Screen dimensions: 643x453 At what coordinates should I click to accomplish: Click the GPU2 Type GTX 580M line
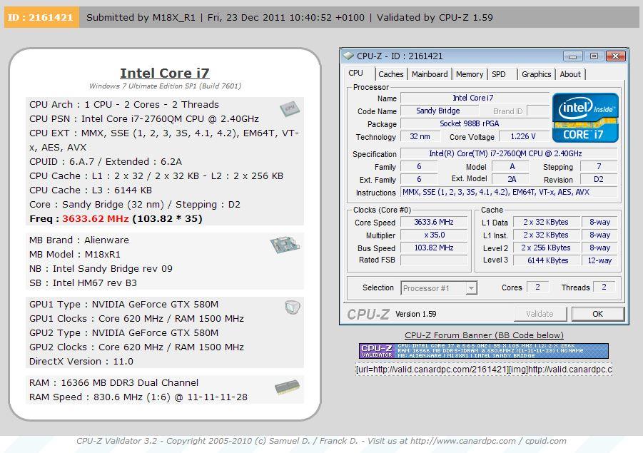point(123,333)
